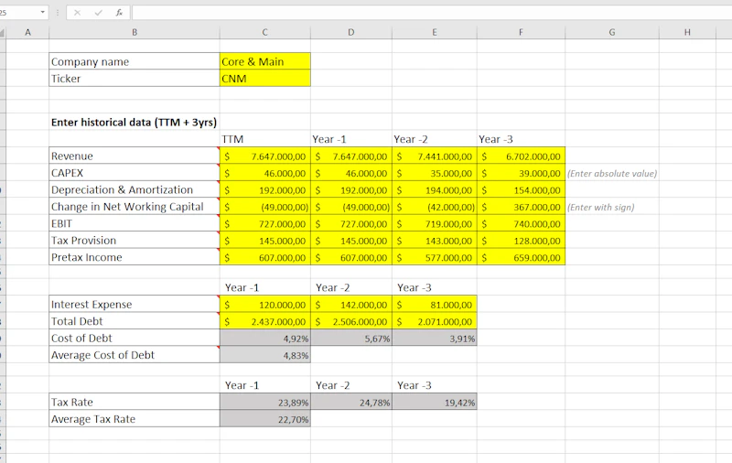Image resolution: width=732 pixels, height=463 pixels.
Task: Select the 'Core & Main' company name cell
Action: tap(264, 61)
